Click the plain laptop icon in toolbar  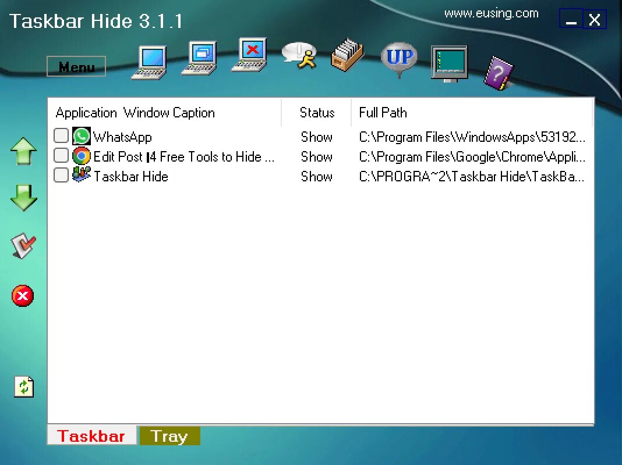coord(149,63)
